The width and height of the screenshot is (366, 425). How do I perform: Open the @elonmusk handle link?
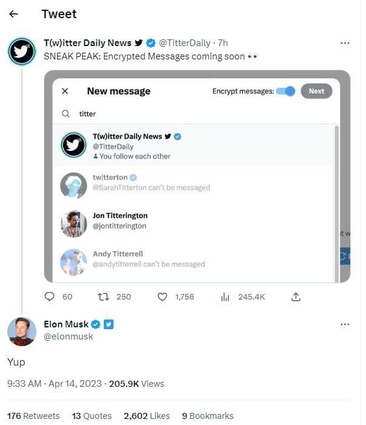(69, 336)
